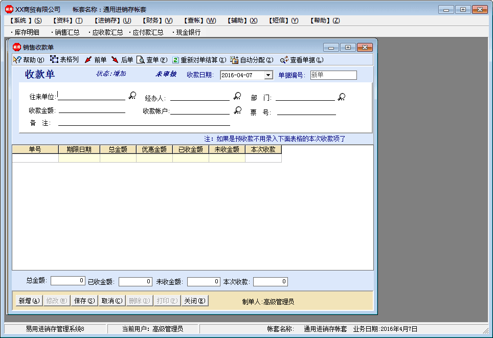Open the 应收款汇总 shortcut tab
This screenshot has height=338, width=493.
point(107,32)
